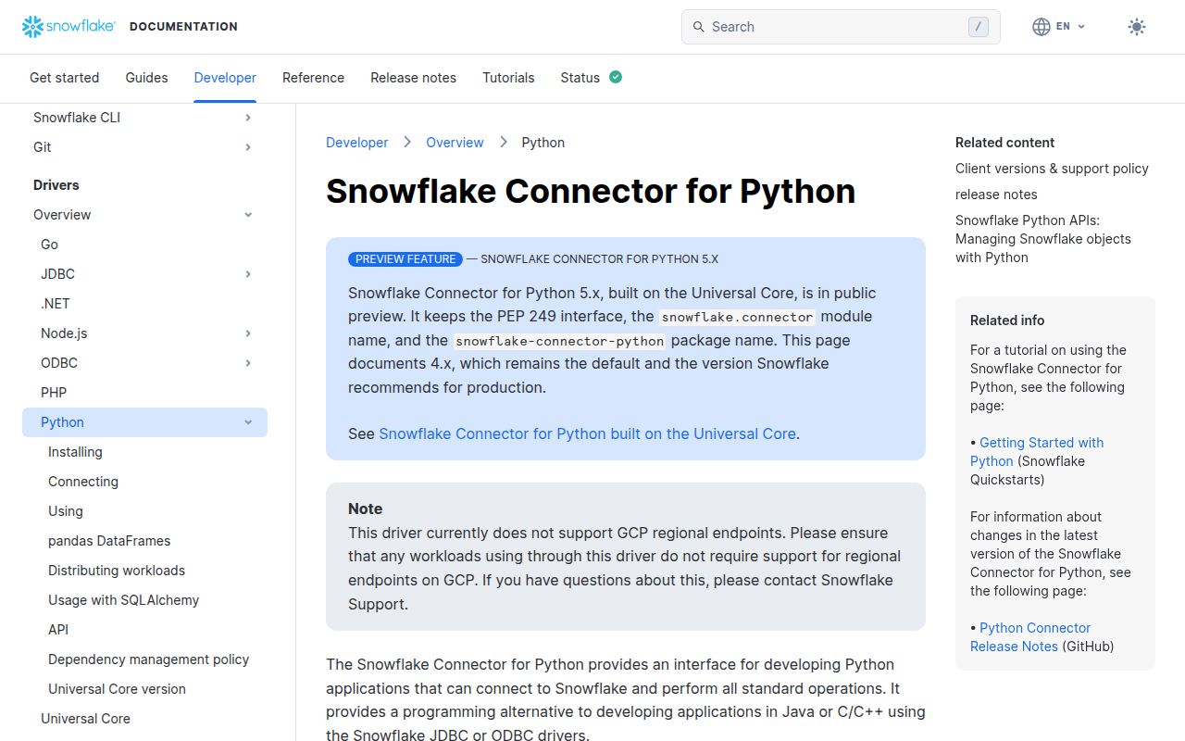This screenshot has width=1185, height=741.
Task: Open the ODBC driver page
Action: point(59,363)
